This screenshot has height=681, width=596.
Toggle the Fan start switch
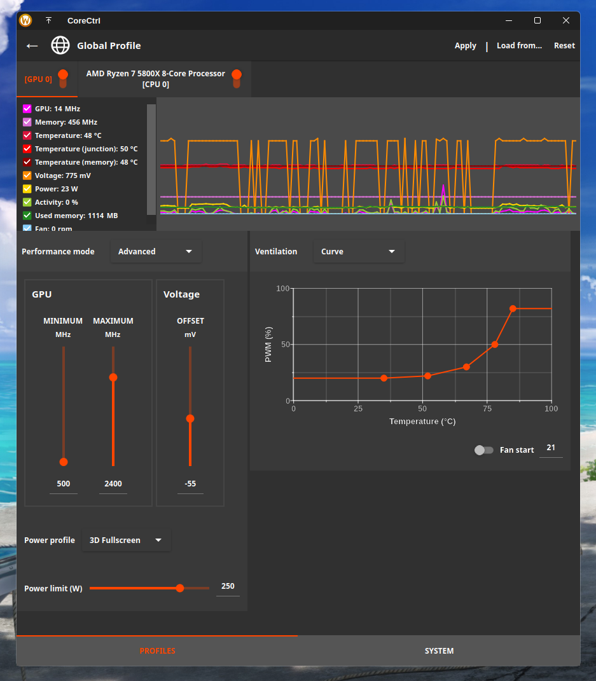click(x=484, y=450)
